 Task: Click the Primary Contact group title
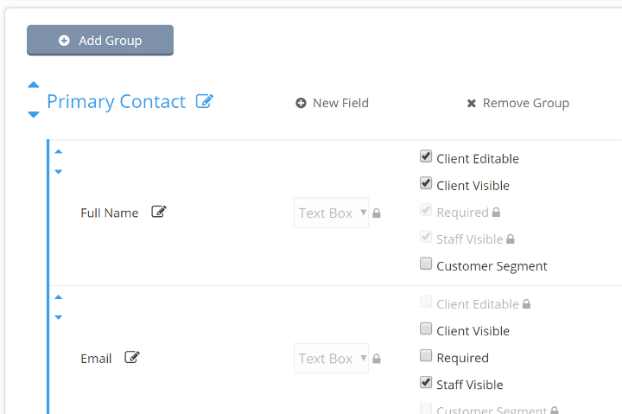pos(117,102)
